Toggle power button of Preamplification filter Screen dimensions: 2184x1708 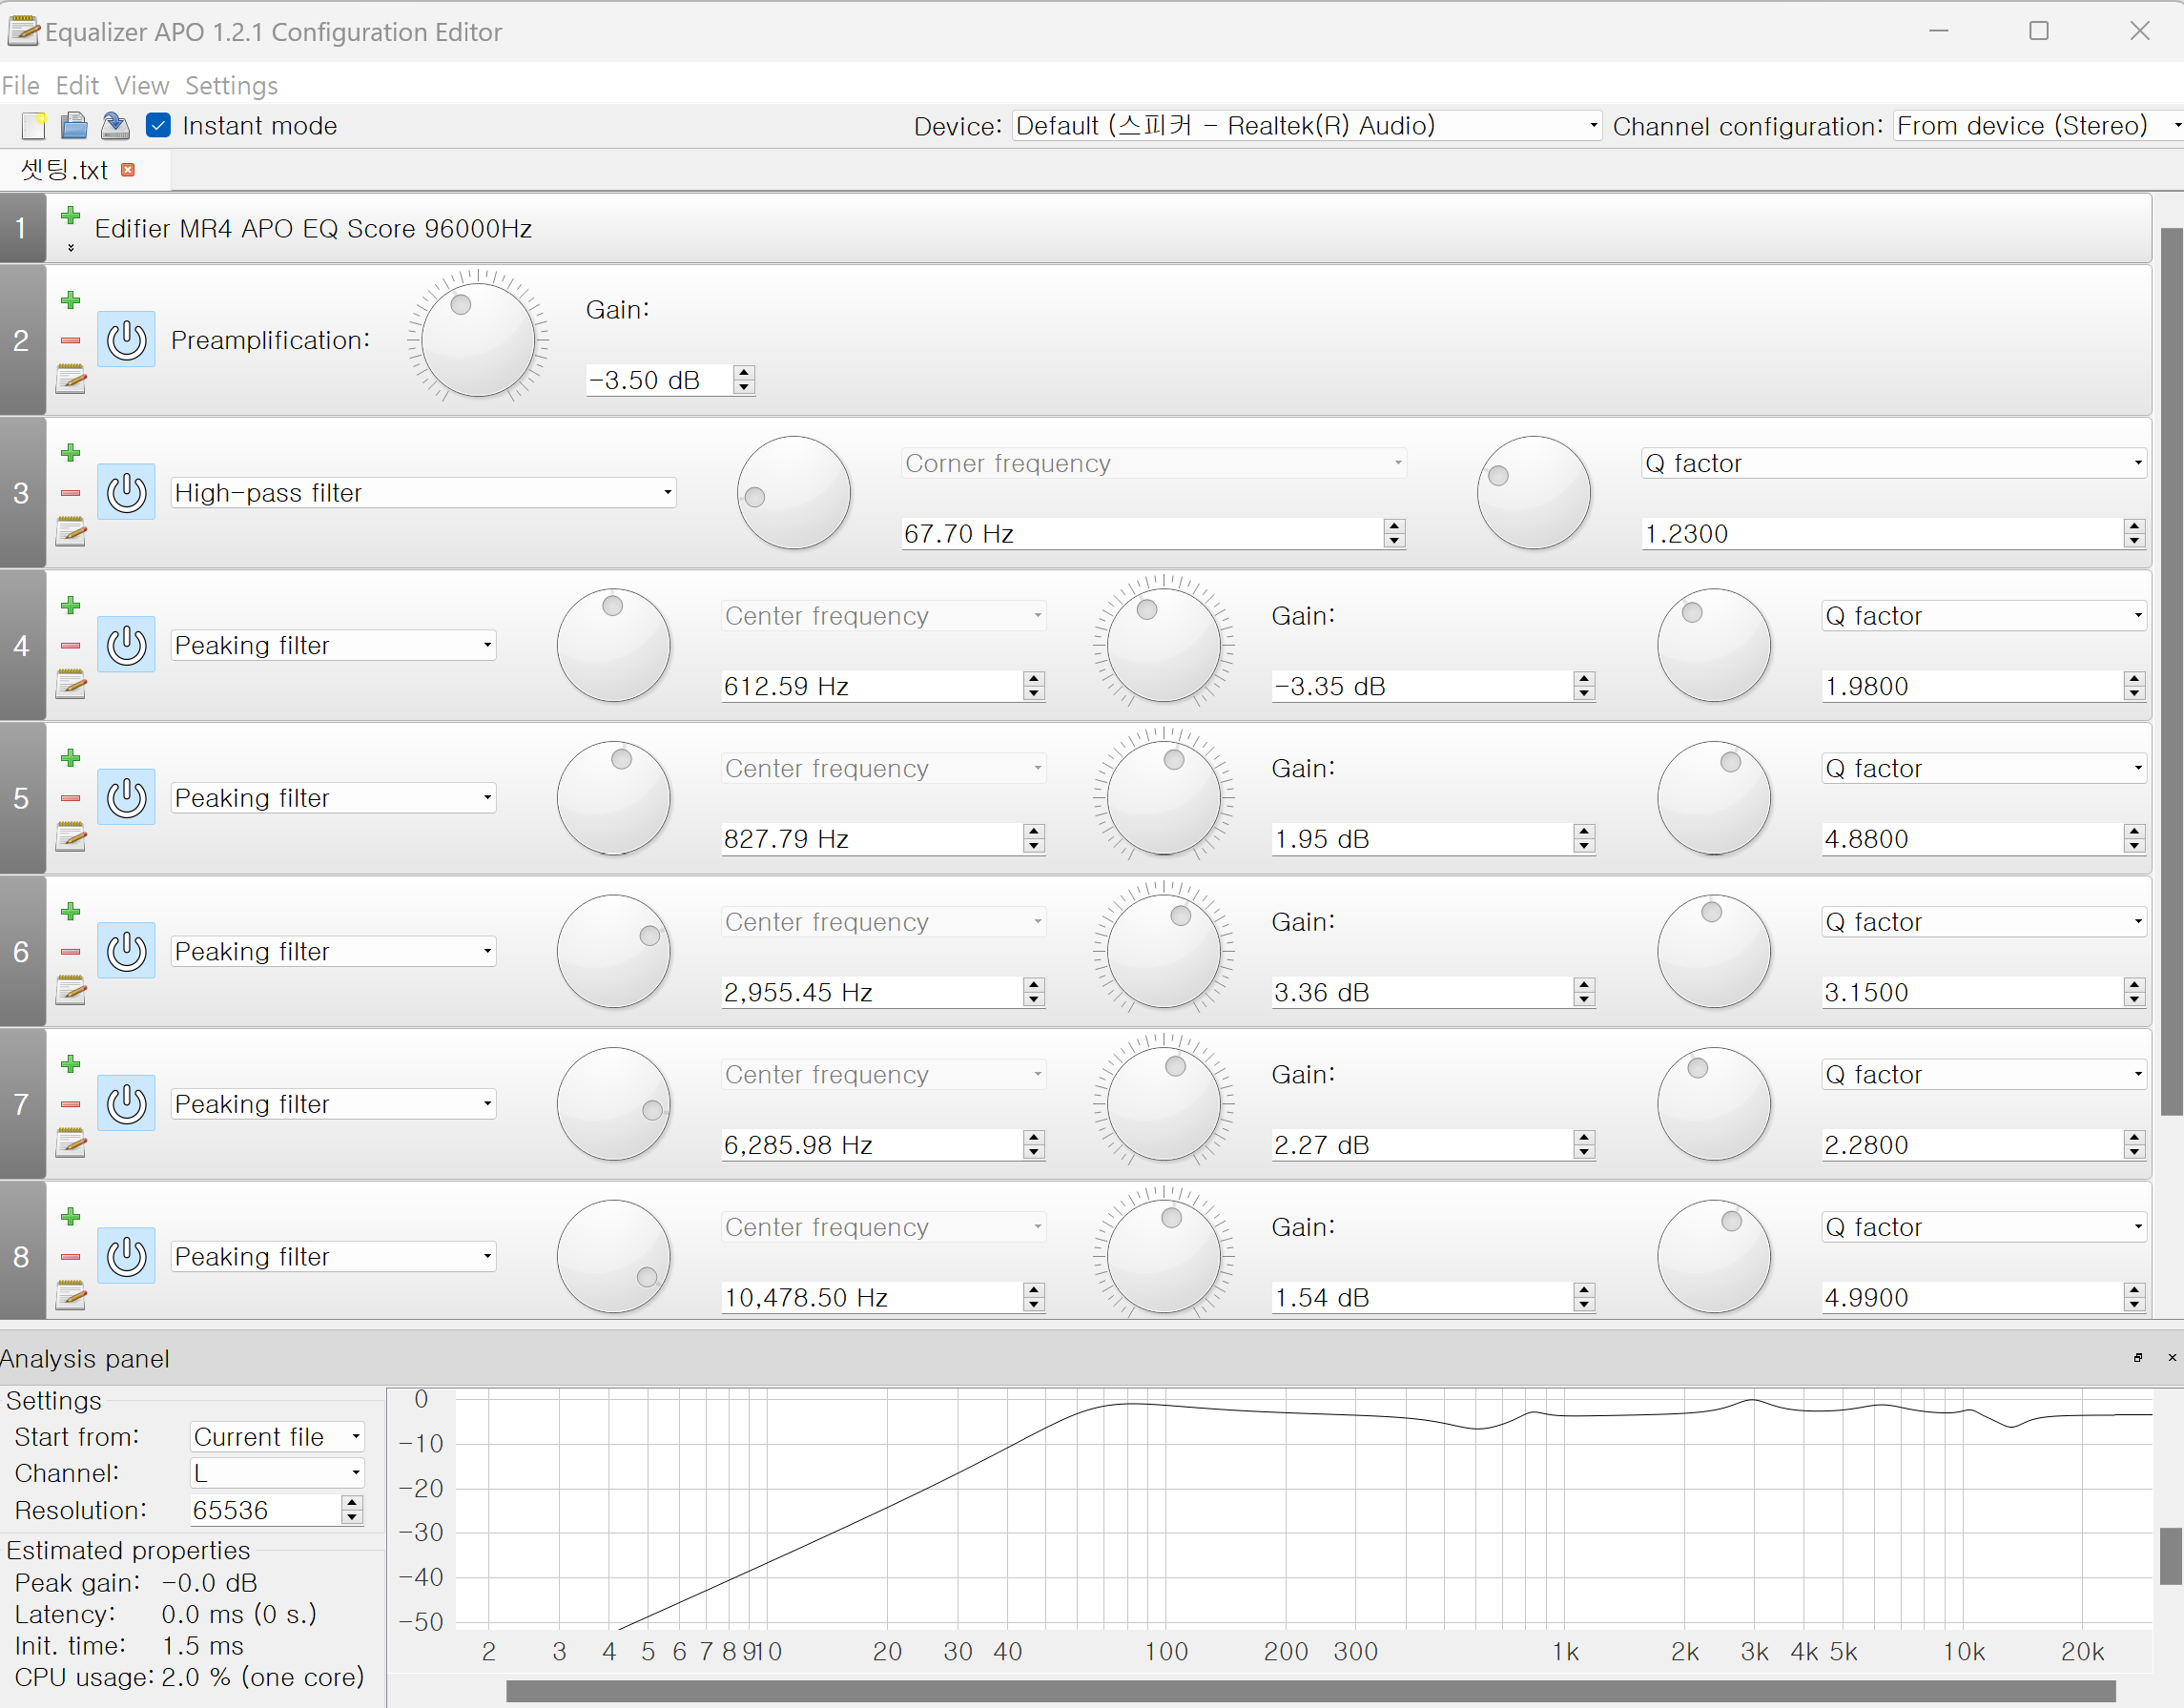coord(126,340)
